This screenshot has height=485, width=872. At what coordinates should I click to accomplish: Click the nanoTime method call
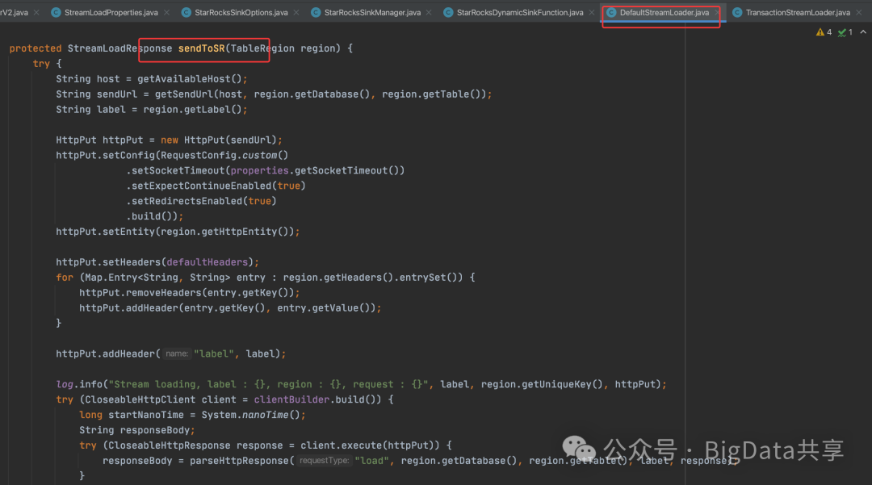tap(266, 415)
